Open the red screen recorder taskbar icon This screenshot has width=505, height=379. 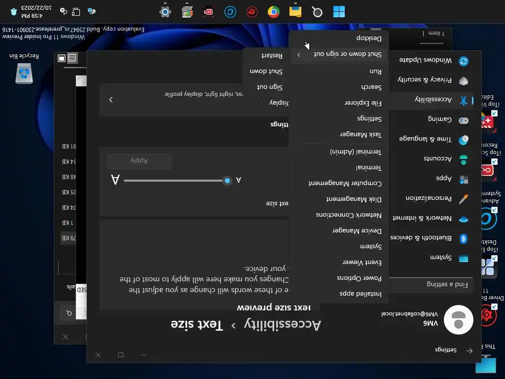[x=209, y=12]
